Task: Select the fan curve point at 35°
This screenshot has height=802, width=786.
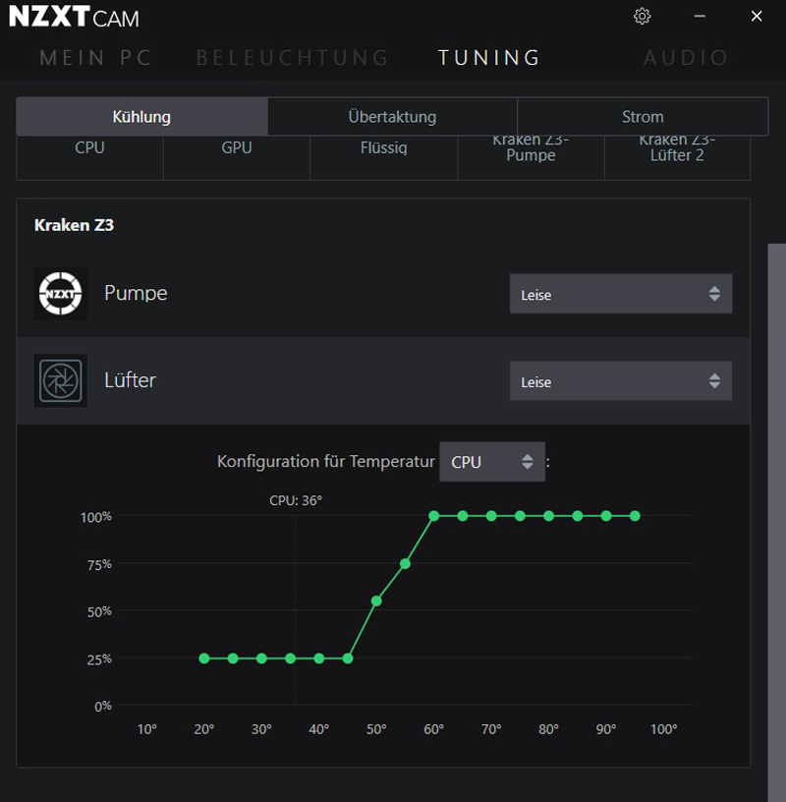Action: (290, 659)
